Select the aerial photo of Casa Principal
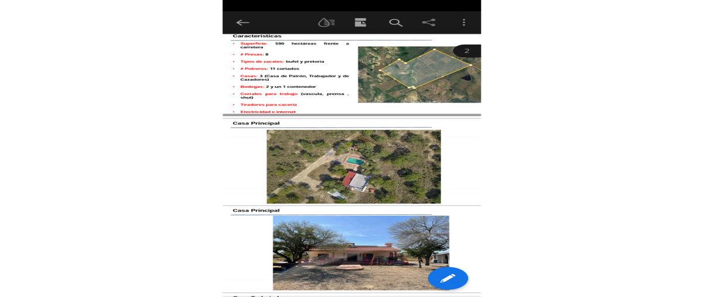 (x=354, y=167)
